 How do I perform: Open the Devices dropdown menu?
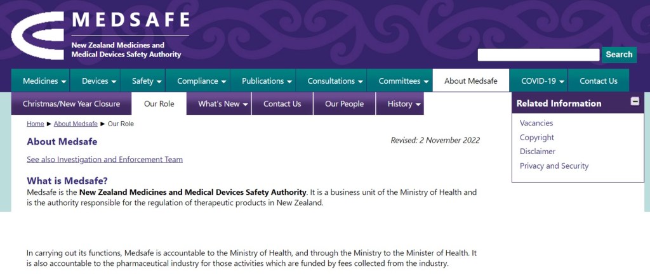point(99,81)
